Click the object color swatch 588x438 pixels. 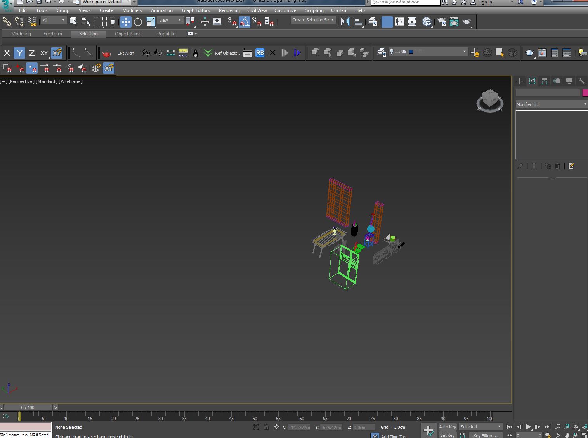coord(585,92)
